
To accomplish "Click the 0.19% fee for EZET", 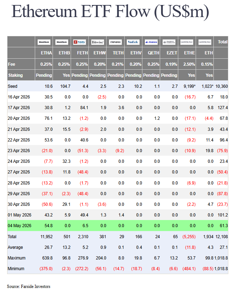I will 171,64.
